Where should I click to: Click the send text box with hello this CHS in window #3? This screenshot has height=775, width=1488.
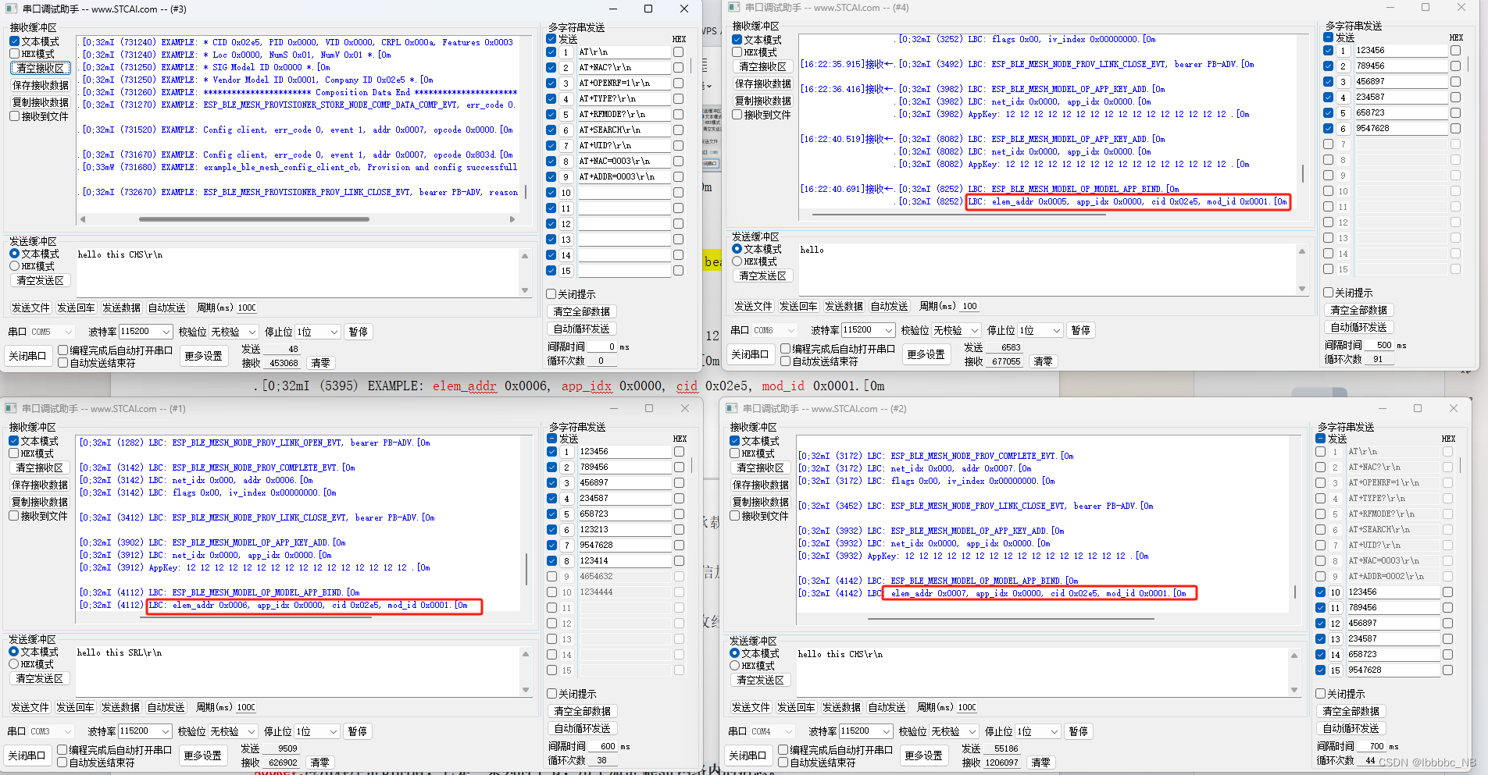tap(297, 271)
